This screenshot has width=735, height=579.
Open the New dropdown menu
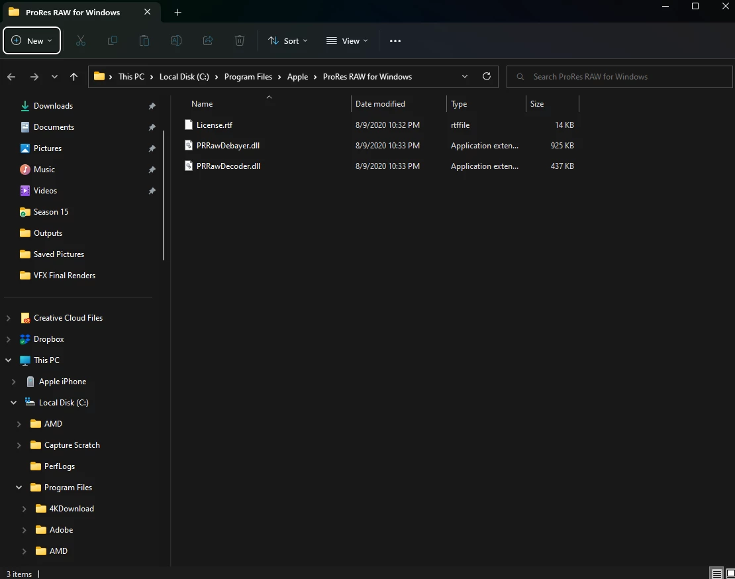point(32,41)
